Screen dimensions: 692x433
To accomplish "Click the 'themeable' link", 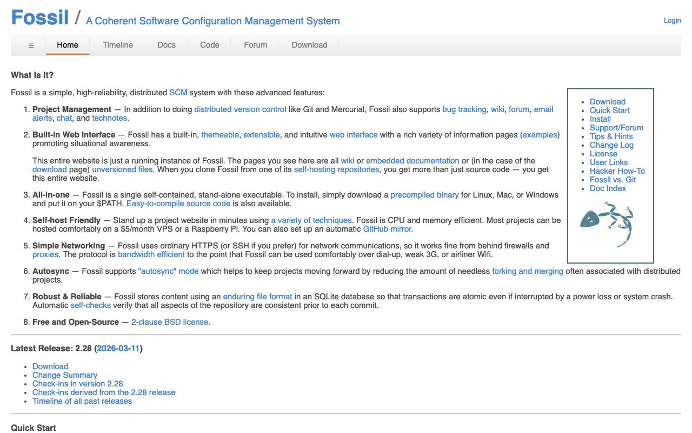I will point(220,135).
